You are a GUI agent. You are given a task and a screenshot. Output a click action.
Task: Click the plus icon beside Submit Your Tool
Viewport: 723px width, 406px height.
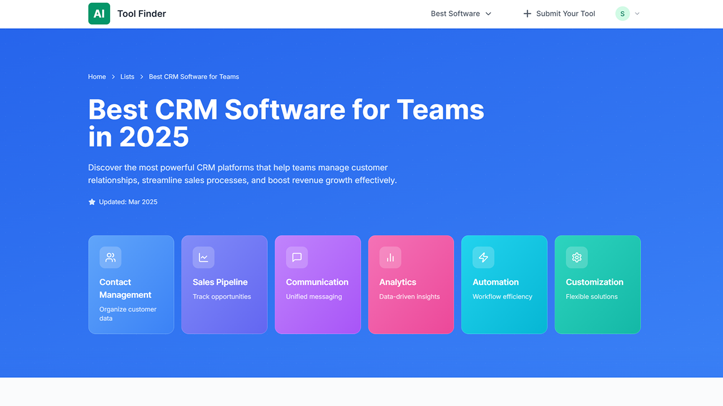click(x=528, y=14)
